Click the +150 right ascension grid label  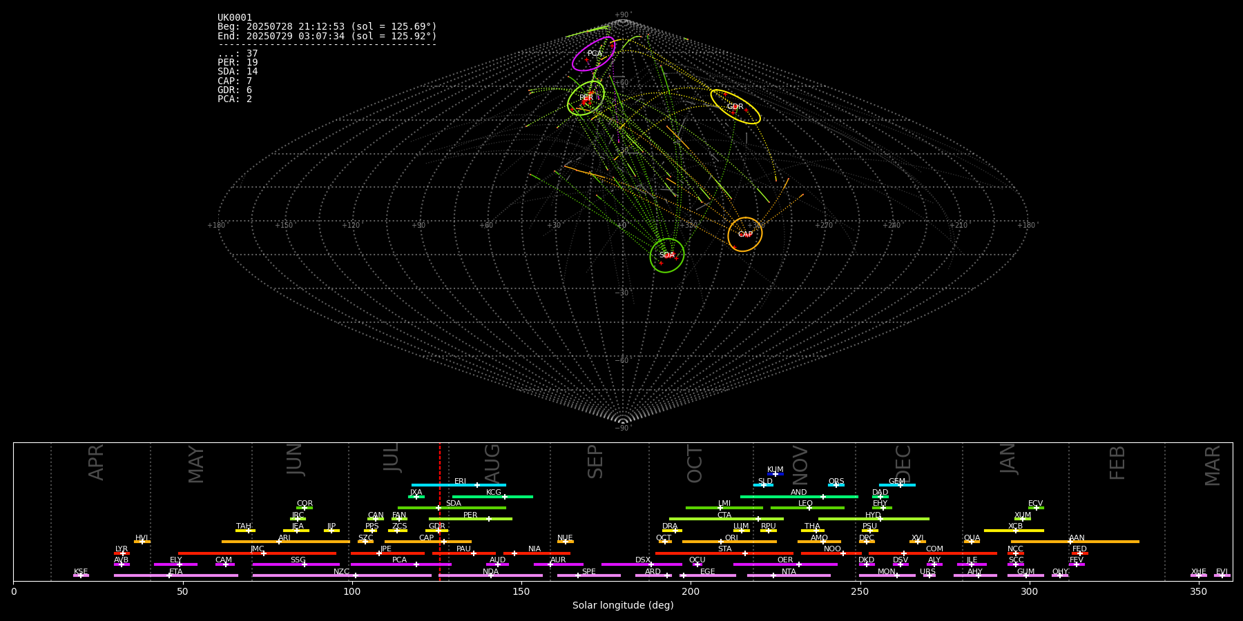tap(284, 225)
